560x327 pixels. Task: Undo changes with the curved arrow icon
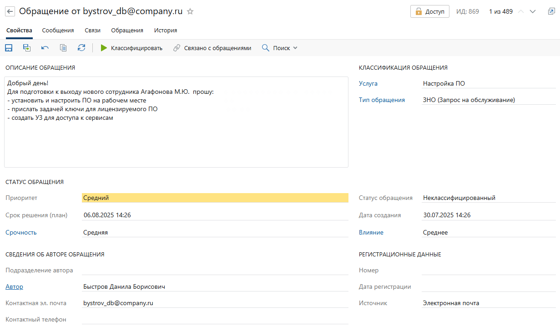tap(45, 48)
